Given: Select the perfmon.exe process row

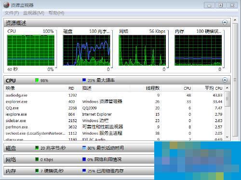Looking at the screenshot, I should point(114,127).
